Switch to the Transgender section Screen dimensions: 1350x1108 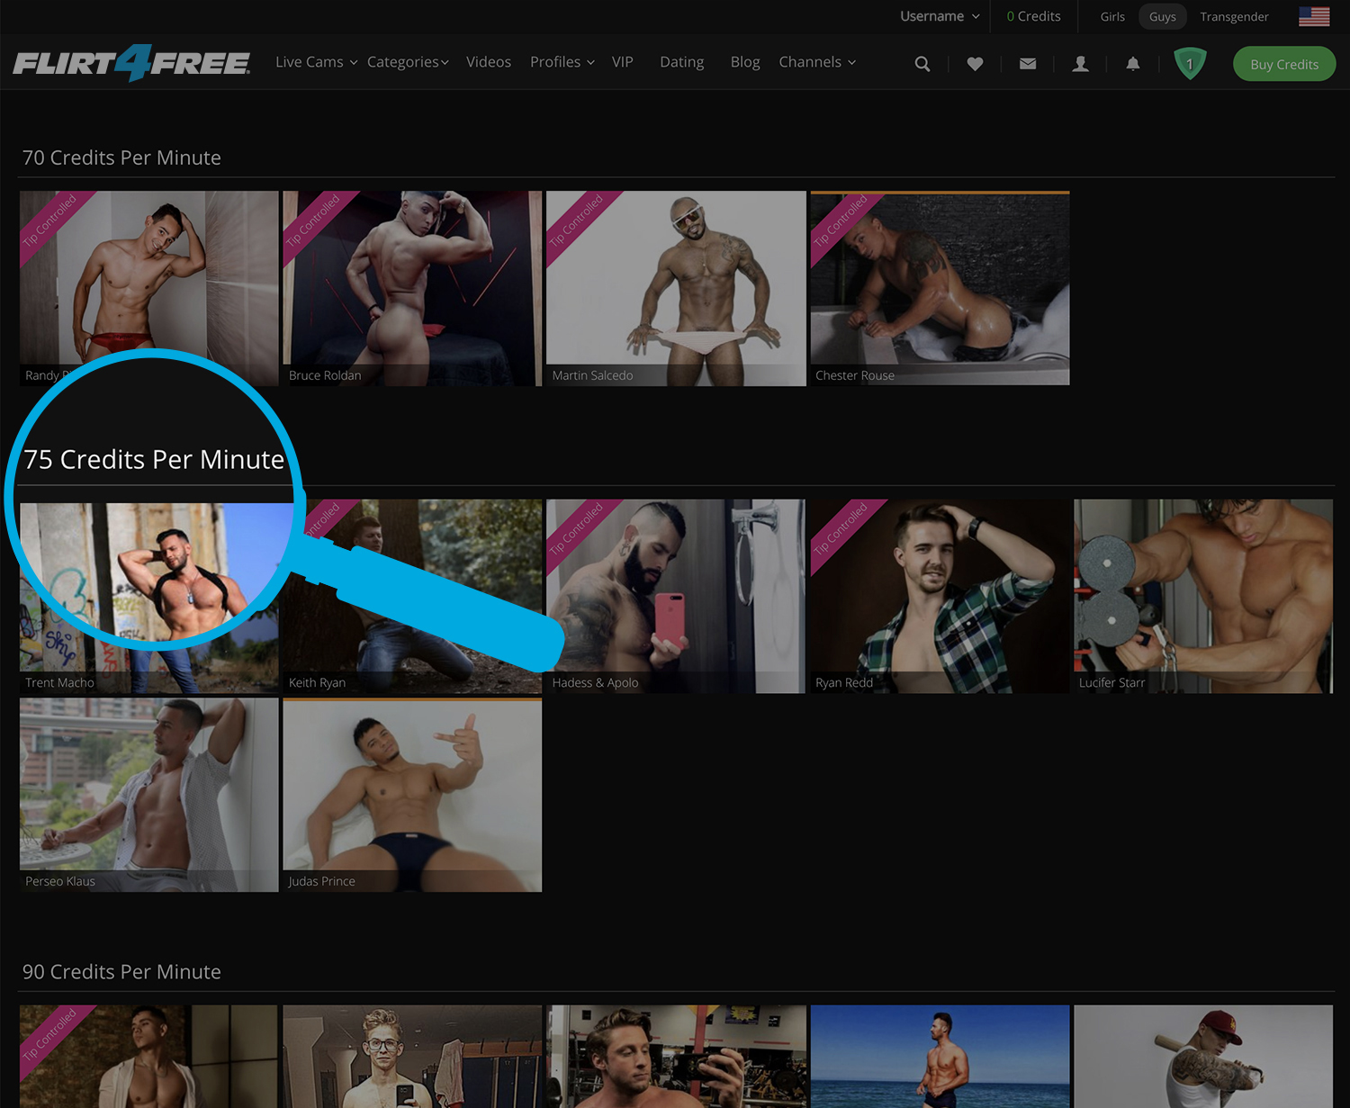(x=1234, y=16)
